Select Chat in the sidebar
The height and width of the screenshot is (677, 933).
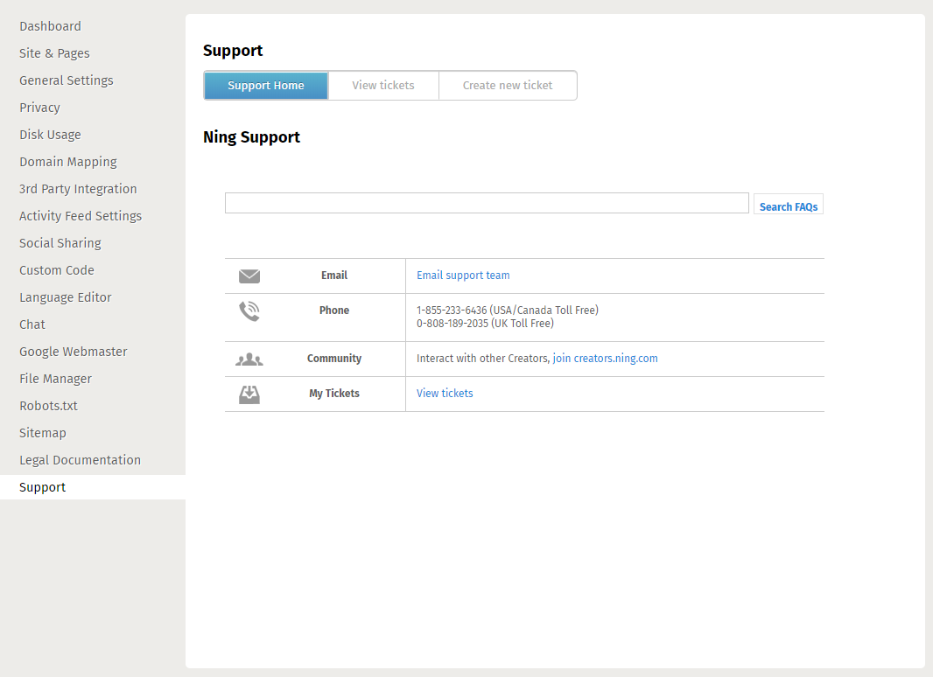pos(32,325)
